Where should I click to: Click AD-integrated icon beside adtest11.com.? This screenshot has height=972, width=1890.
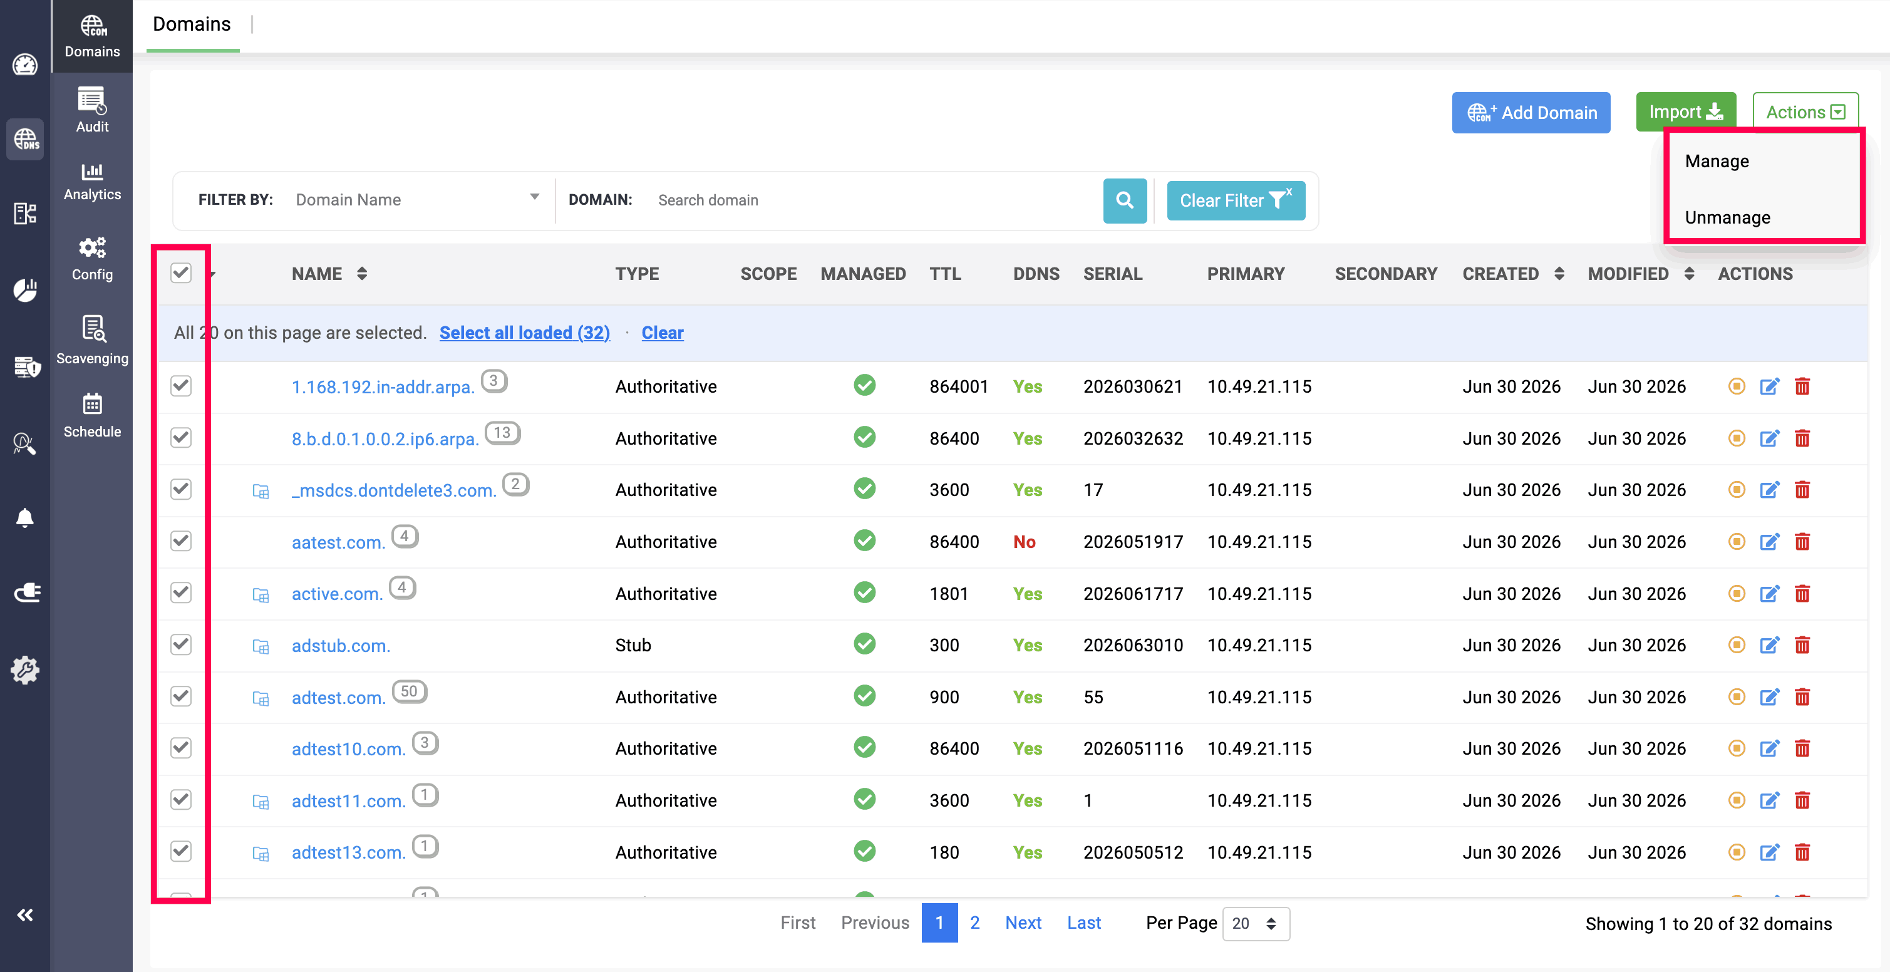[x=261, y=802]
